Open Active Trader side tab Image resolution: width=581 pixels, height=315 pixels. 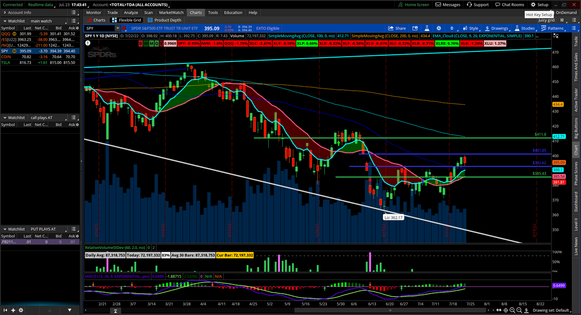point(576,100)
